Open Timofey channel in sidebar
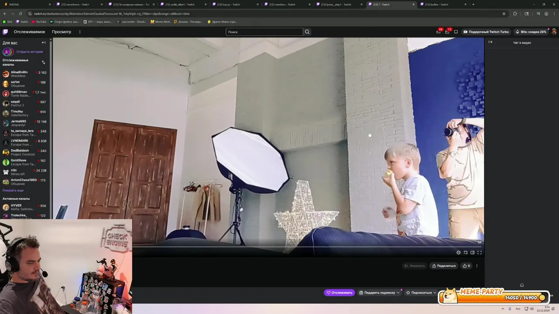 click(25, 113)
